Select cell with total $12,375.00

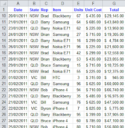pos(114,71)
